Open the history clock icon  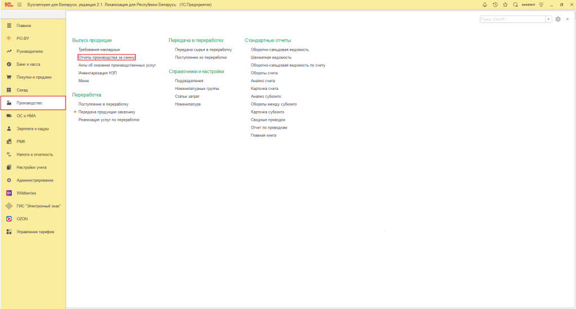pos(495,4)
